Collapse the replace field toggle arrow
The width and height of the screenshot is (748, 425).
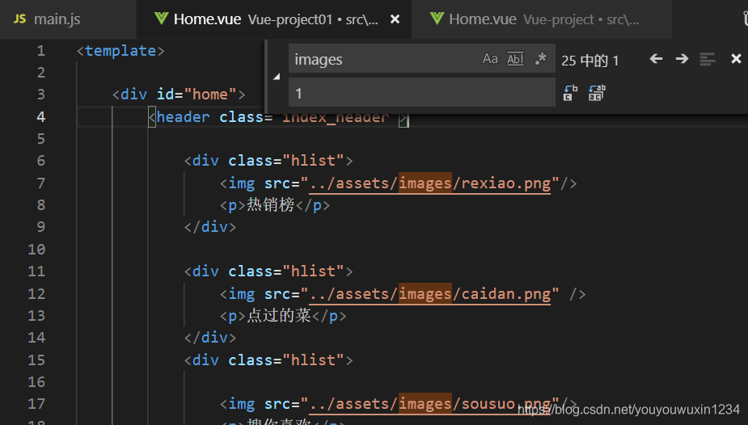[x=277, y=76]
